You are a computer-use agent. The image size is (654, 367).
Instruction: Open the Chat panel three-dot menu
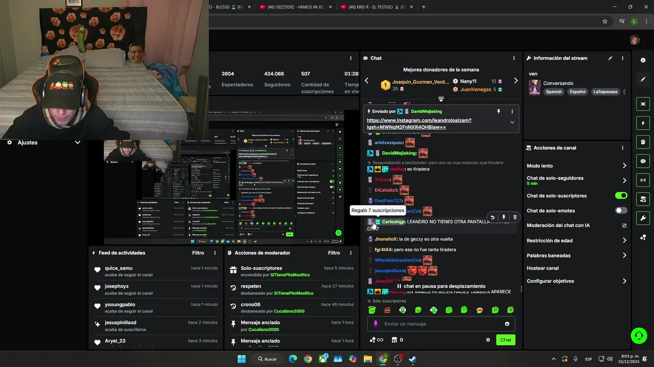[x=513, y=58]
